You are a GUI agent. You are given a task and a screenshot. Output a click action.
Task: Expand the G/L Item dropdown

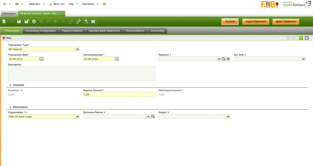click(303, 59)
